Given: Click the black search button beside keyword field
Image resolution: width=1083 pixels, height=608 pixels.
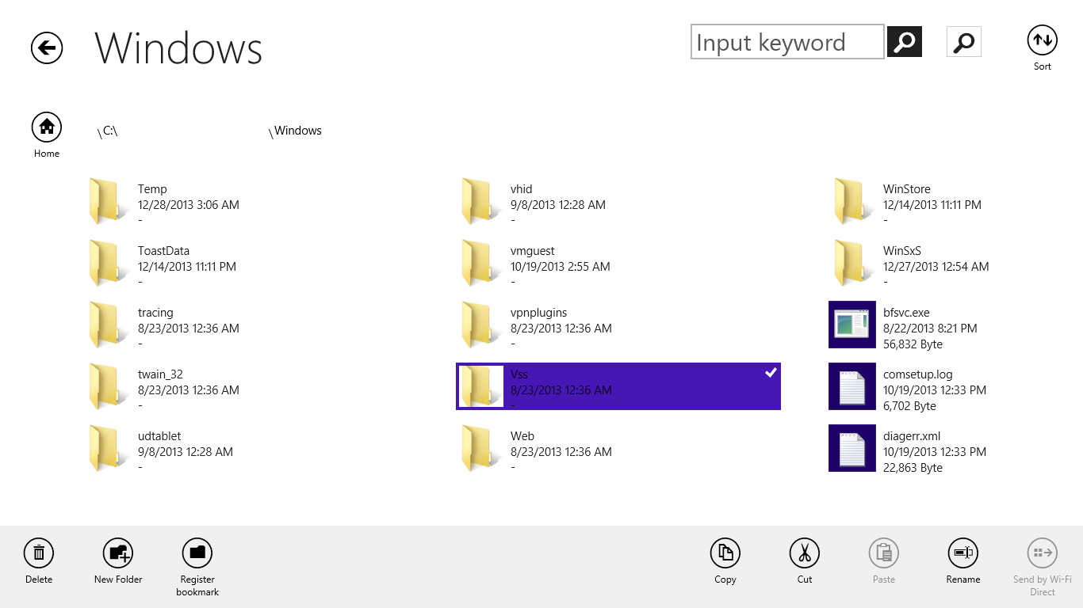Looking at the screenshot, I should pos(904,42).
